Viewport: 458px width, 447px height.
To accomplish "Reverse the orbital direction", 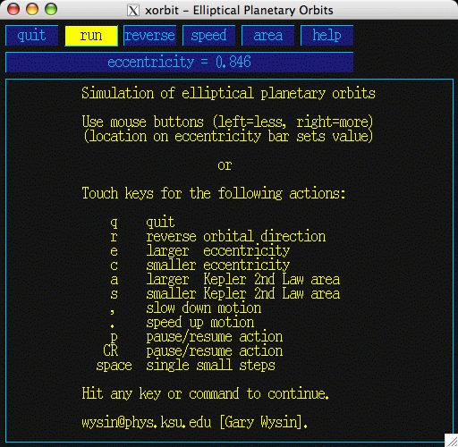I will coord(149,36).
